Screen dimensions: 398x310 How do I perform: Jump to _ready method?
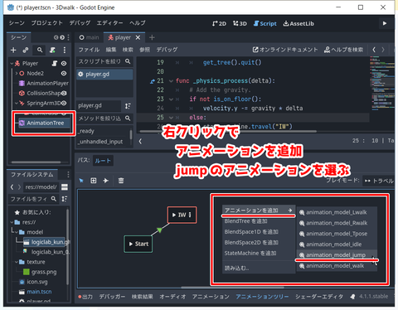pos(86,131)
